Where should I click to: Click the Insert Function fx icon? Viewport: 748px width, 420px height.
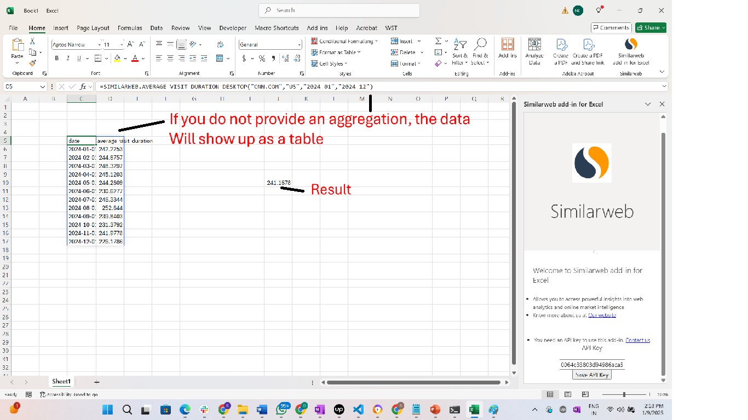coord(83,86)
